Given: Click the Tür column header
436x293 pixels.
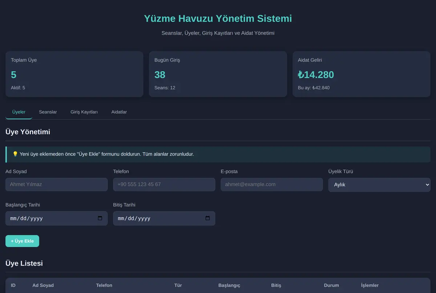Looking at the screenshot, I should coord(178,285).
